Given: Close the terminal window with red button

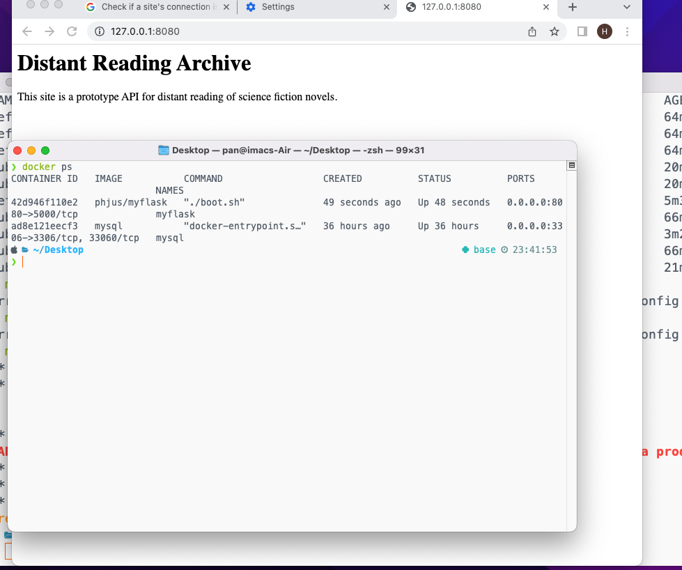Looking at the screenshot, I should pyautogui.click(x=17, y=151).
